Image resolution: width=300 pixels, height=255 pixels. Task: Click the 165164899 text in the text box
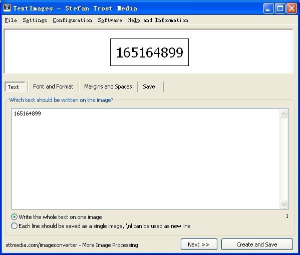tap(28, 113)
